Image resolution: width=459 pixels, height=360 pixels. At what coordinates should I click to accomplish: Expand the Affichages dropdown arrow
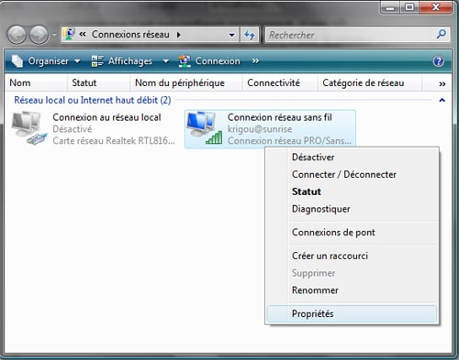tap(166, 61)
